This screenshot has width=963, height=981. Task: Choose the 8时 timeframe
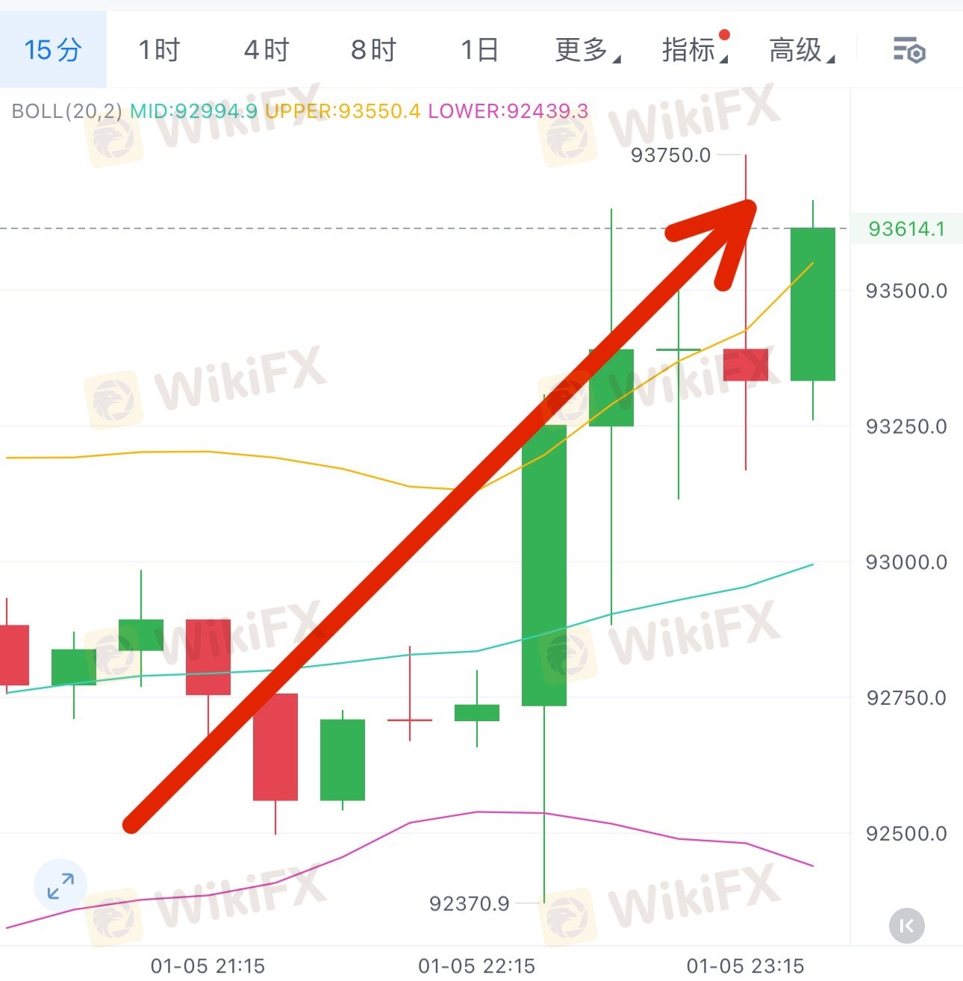click(373, 50)
